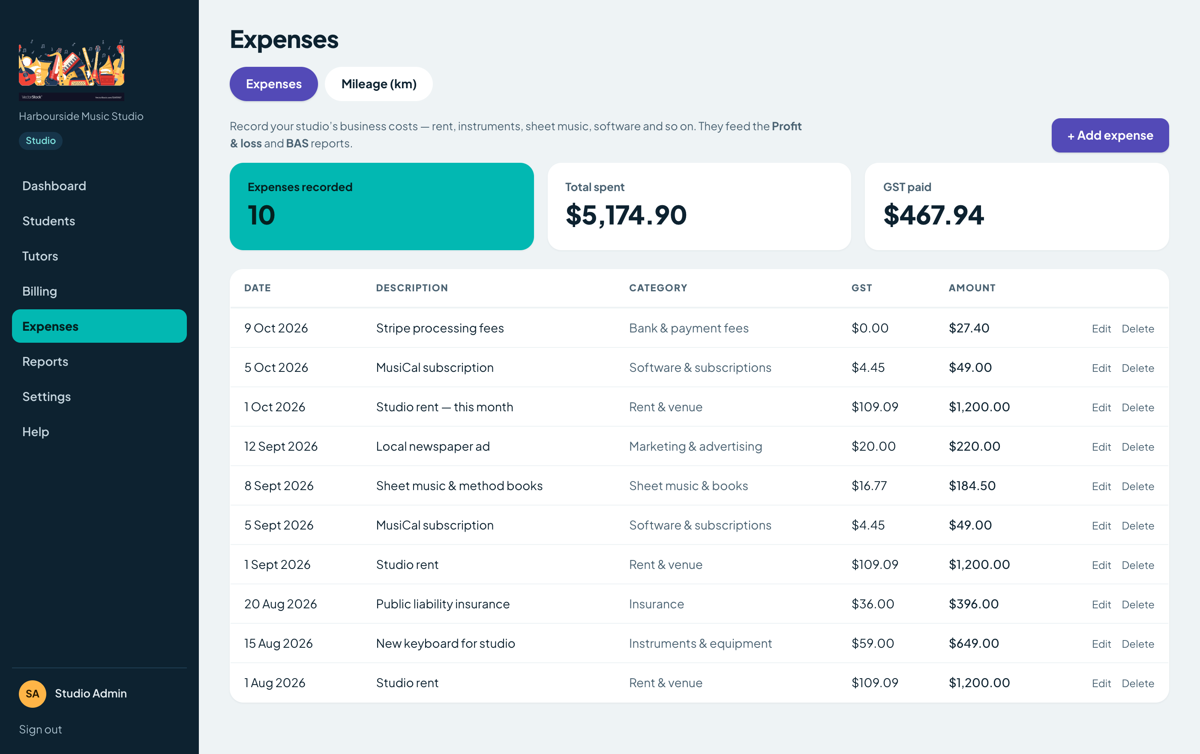Edit Public liability insurance expense

1101,604
